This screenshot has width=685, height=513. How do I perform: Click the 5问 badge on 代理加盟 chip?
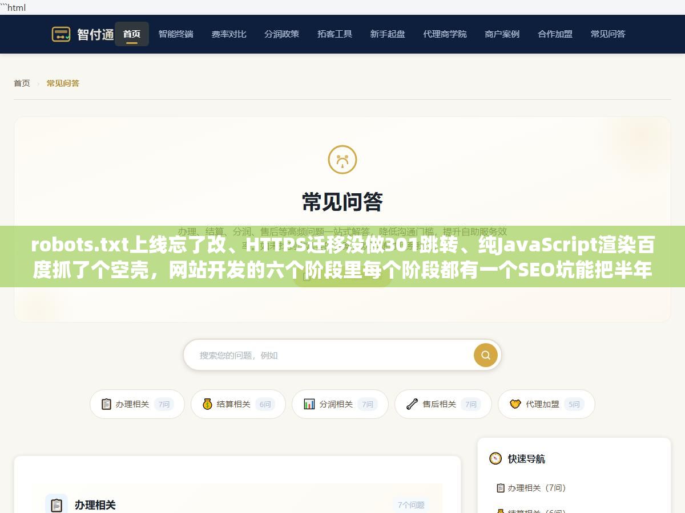coord(574,404)
